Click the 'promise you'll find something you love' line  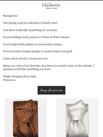point(27,69)
